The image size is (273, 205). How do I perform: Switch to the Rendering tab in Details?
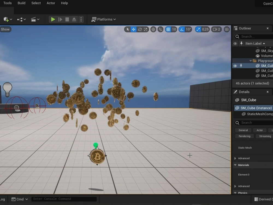(x=244, y=136)
